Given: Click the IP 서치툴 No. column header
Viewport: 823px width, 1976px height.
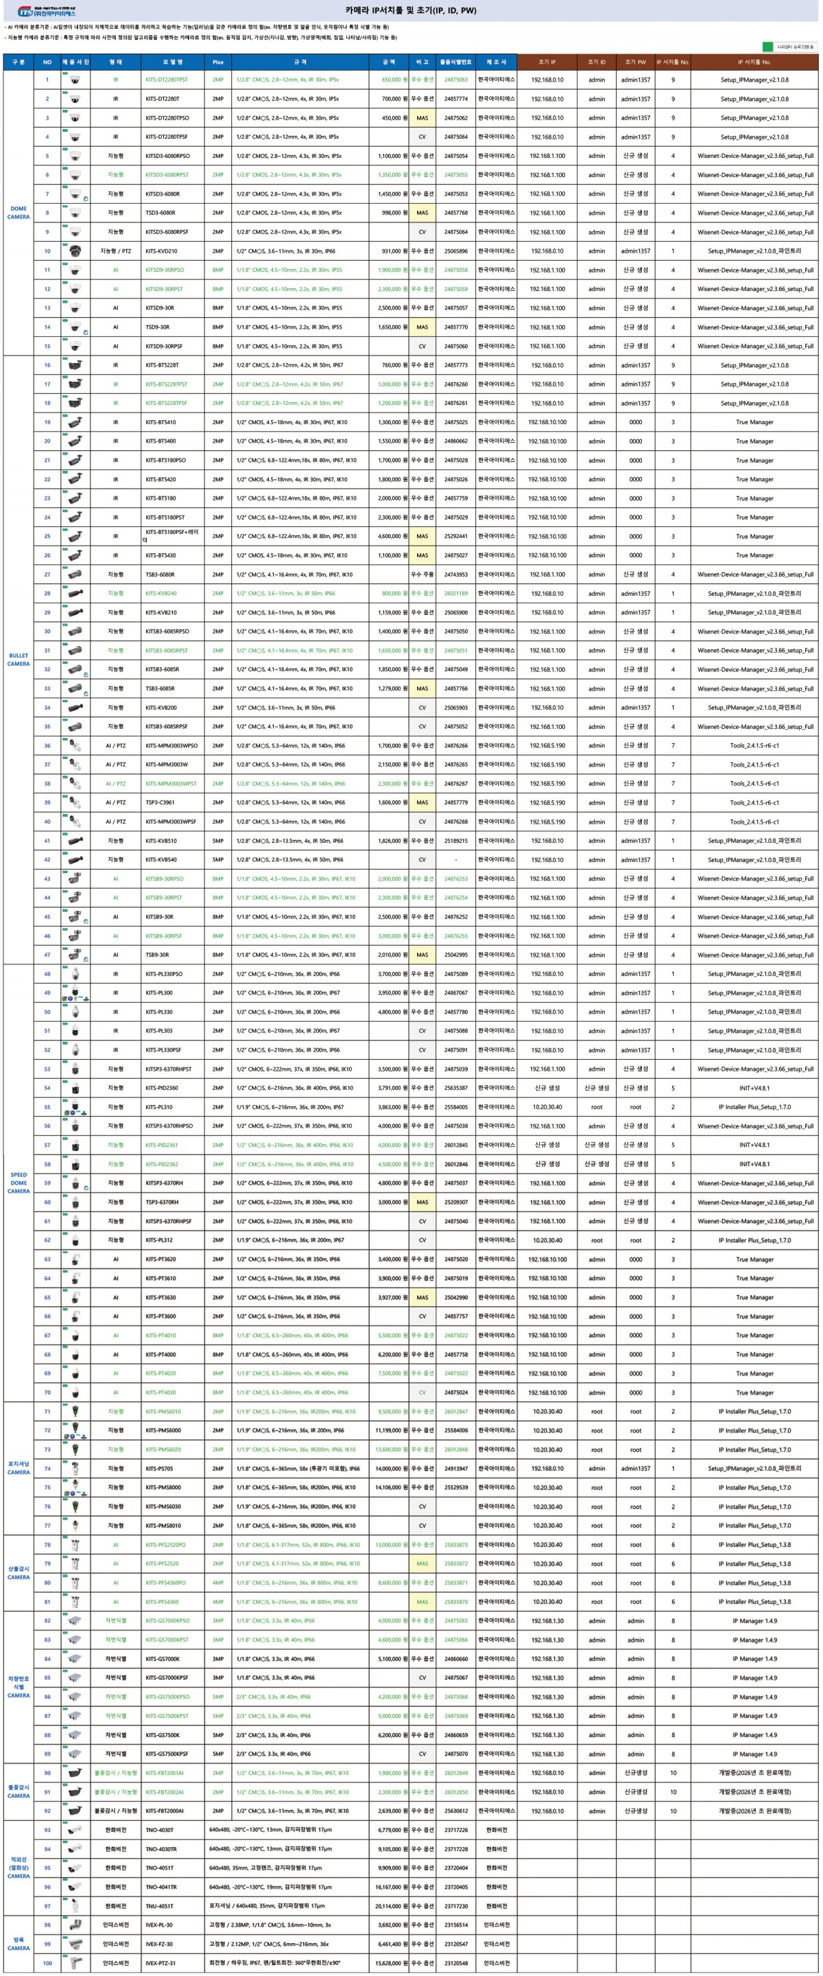Looking at the screenshot, I should pos(673,62).
